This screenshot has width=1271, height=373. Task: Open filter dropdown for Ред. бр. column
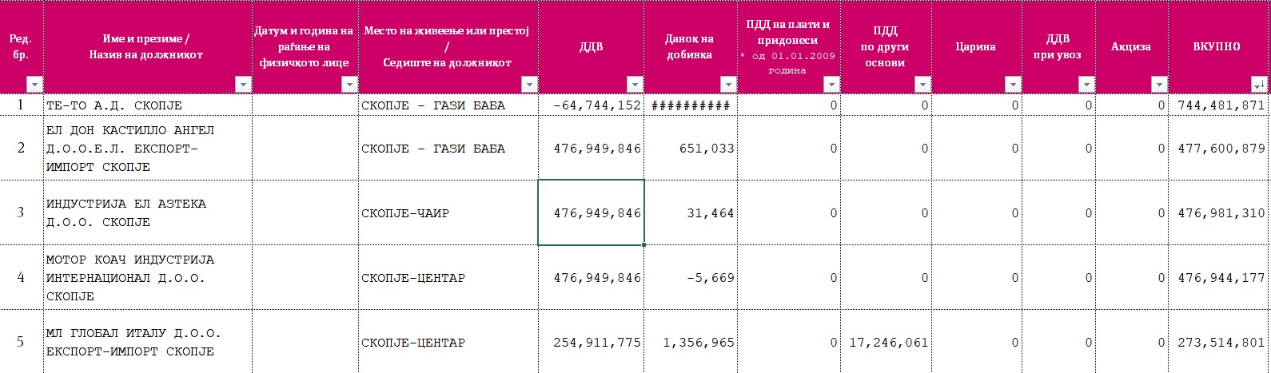34,85
